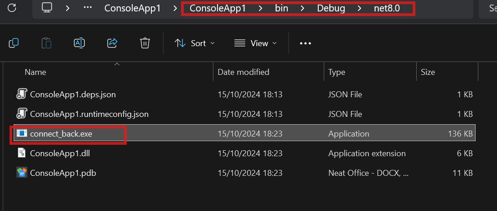Click the Share icon in toolbar
This screenshot has height=211, width=497.
click(112, 43)
